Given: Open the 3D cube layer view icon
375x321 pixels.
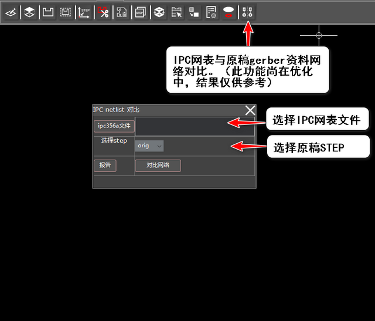Looking at the screenshot, I should click(158, 12).
